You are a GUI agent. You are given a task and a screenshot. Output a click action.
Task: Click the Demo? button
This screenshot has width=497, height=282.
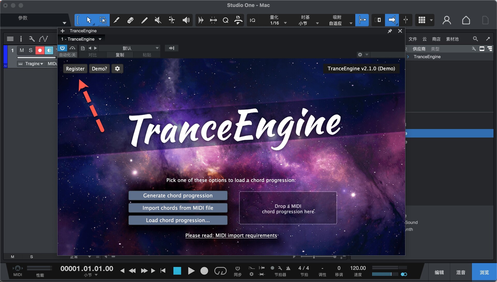coord(99,69)
